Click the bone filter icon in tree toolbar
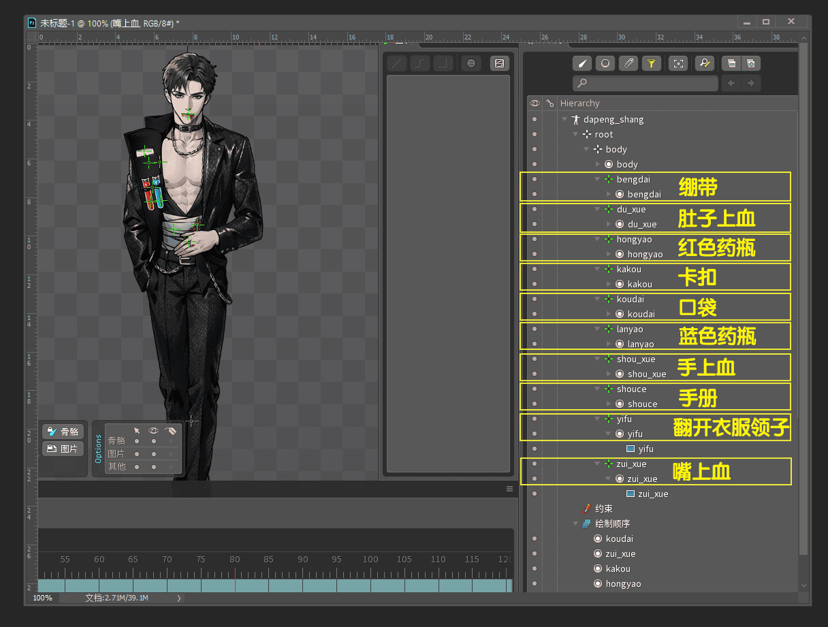Viewport: 828px width, 627px height. click(x=582, y=63)
